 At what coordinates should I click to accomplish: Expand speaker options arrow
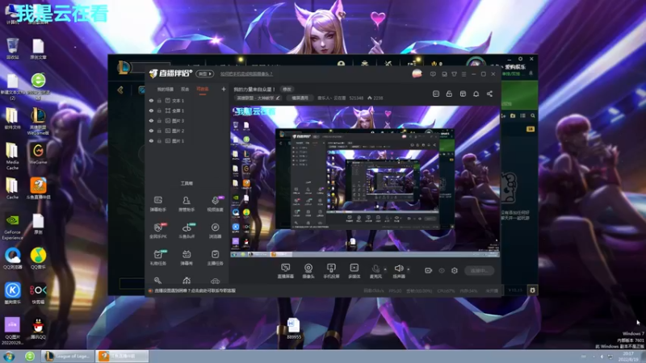coord(409,269)
